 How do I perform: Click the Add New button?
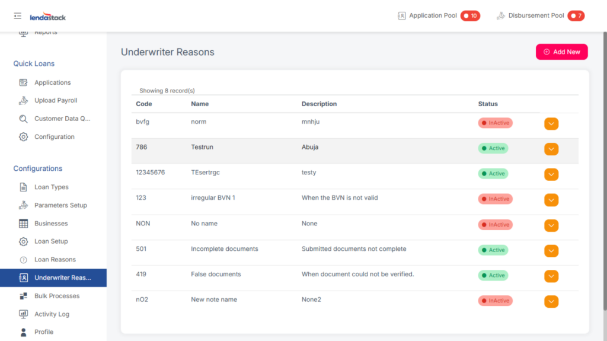tap(561, 52)
